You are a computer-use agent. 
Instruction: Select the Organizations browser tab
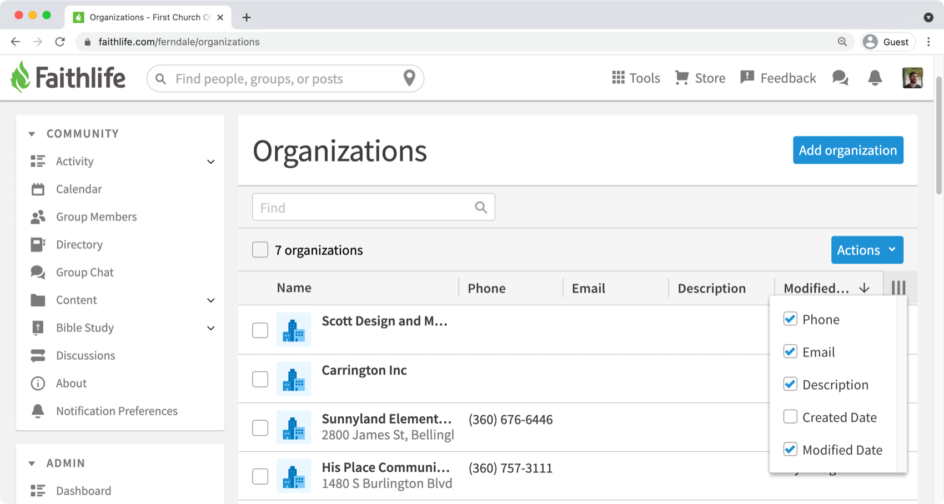(x=147, y=17)
